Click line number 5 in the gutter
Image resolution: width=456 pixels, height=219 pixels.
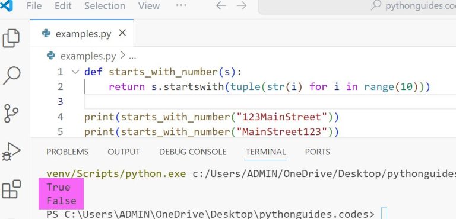60,131
